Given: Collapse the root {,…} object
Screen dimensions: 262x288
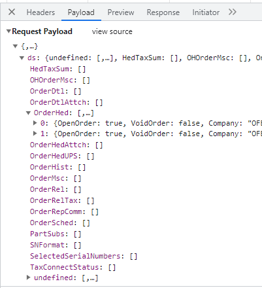Looking at the screenshot, I should tap(15, 46).
